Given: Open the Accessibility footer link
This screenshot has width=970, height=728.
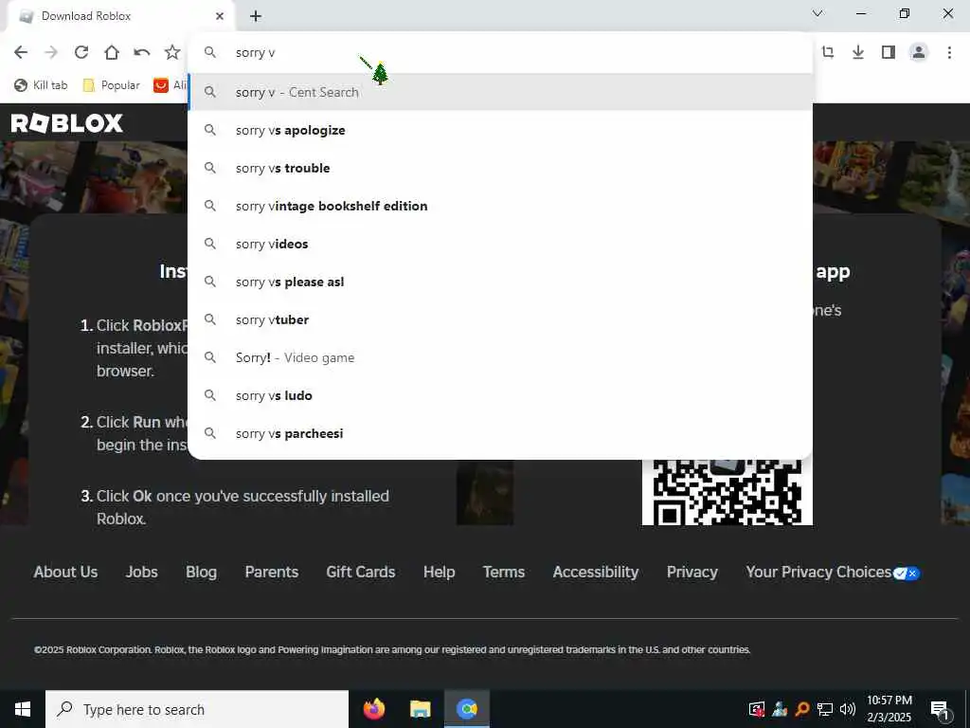Looking at the screenshot, I should [596, 572].
